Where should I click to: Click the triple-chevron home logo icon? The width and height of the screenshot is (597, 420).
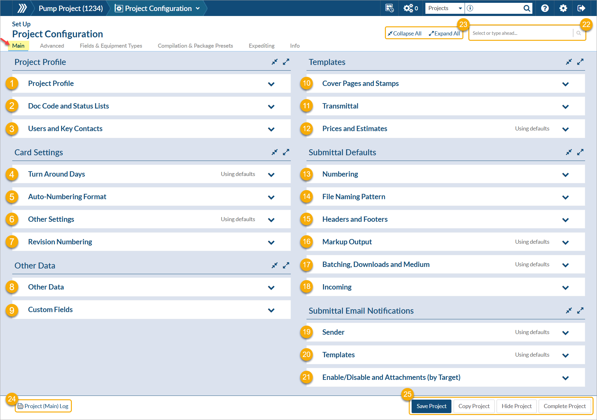(x=22, y=8)
